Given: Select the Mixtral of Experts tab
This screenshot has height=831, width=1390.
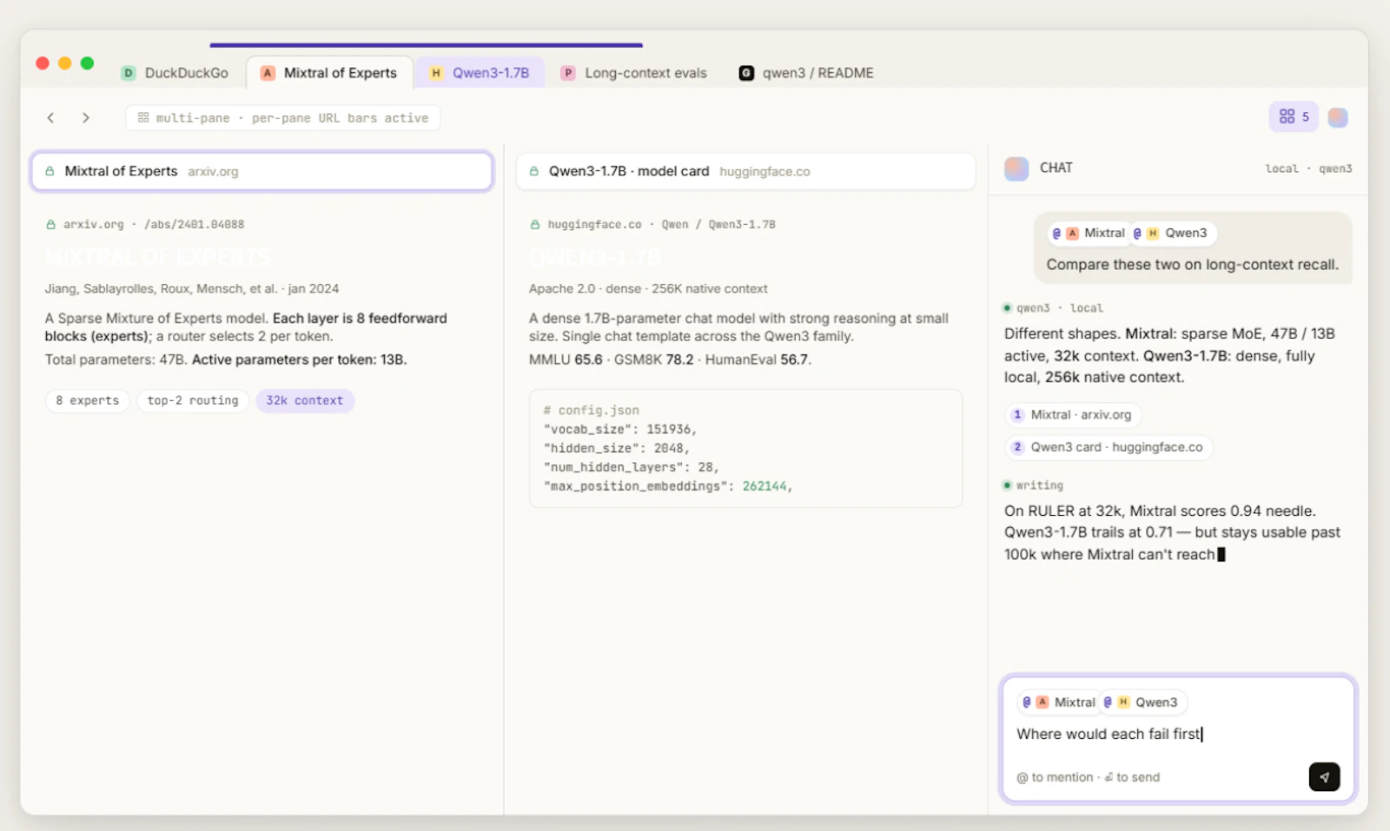Looking at the screenshot, I should [x=330, y=73].
